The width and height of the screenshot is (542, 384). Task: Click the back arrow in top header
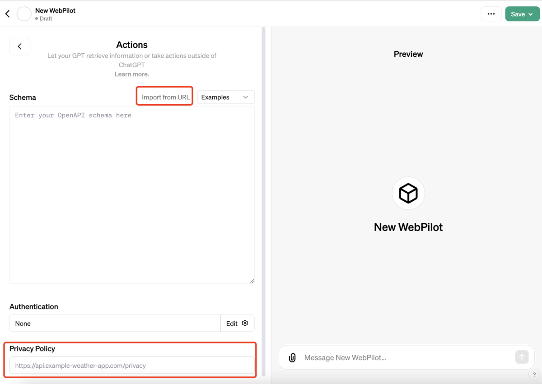8,14
